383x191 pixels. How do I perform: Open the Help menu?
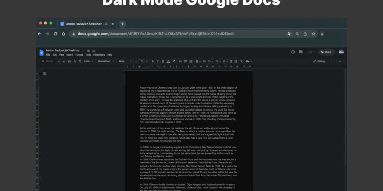point(110,55)
